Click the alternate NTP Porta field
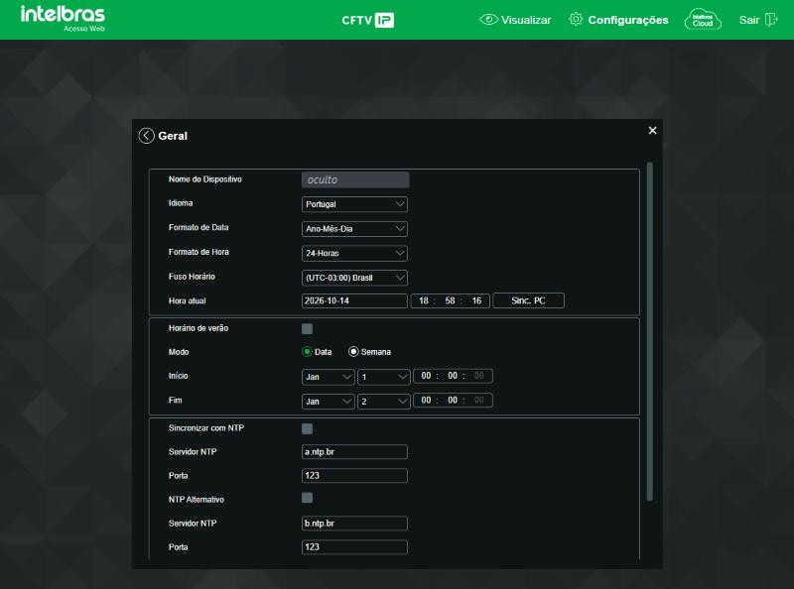The width and height of the screenshot is (794, 589). tap(354, 547)
